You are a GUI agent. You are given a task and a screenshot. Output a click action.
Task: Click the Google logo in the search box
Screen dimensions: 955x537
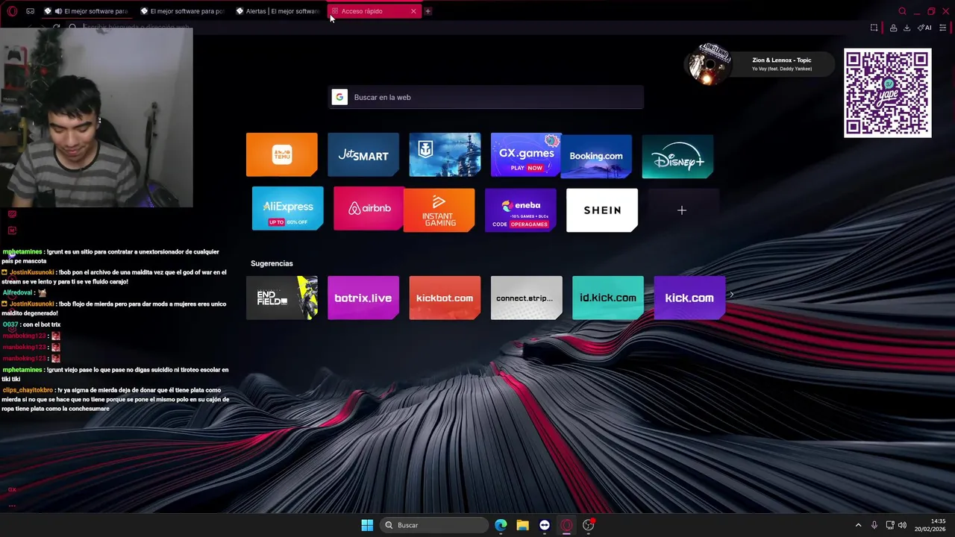click(x=339, y=97)
